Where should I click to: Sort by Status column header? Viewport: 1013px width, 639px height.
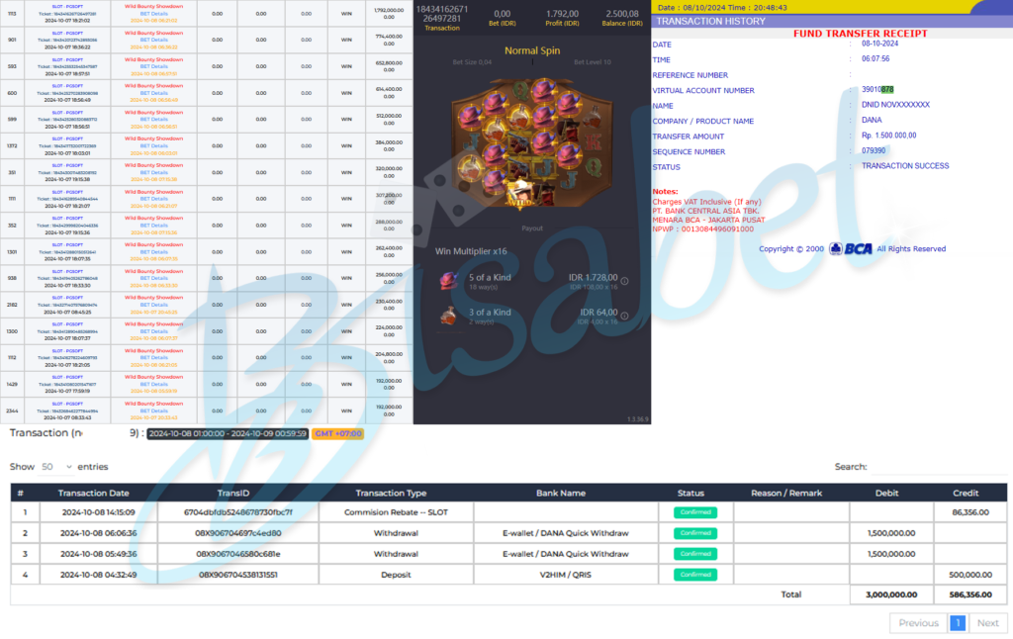(691, 493)
